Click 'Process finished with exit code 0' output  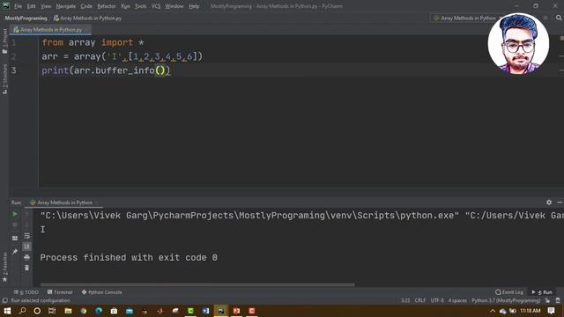[129, 258]
